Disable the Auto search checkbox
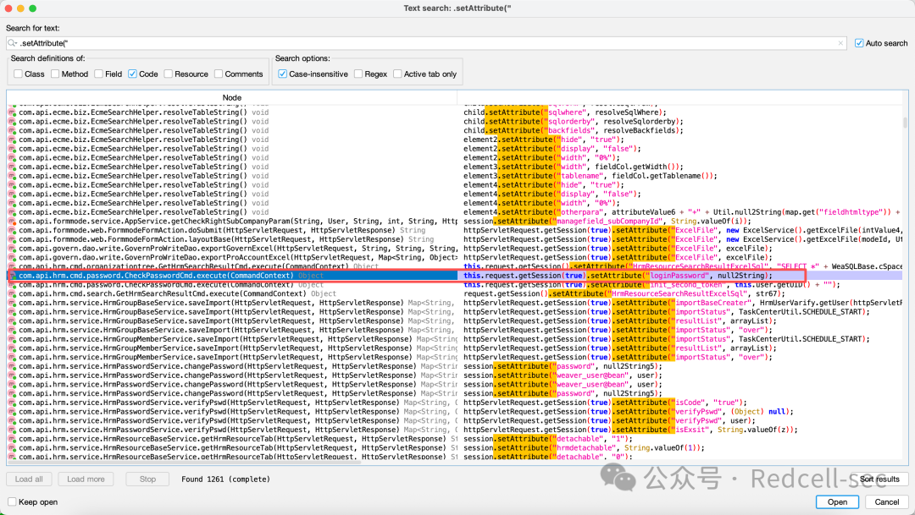Image resolution: width=915 pixels, height=515 pixels. pos(859,43)
